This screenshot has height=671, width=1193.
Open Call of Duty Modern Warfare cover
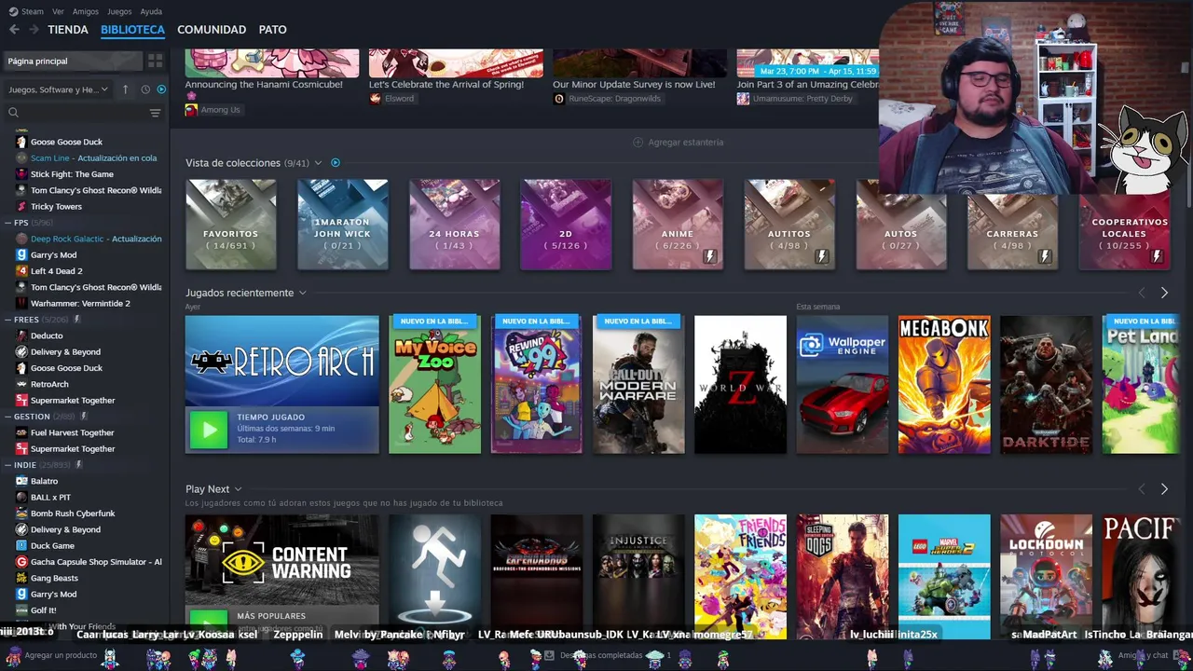coord(638,384)
